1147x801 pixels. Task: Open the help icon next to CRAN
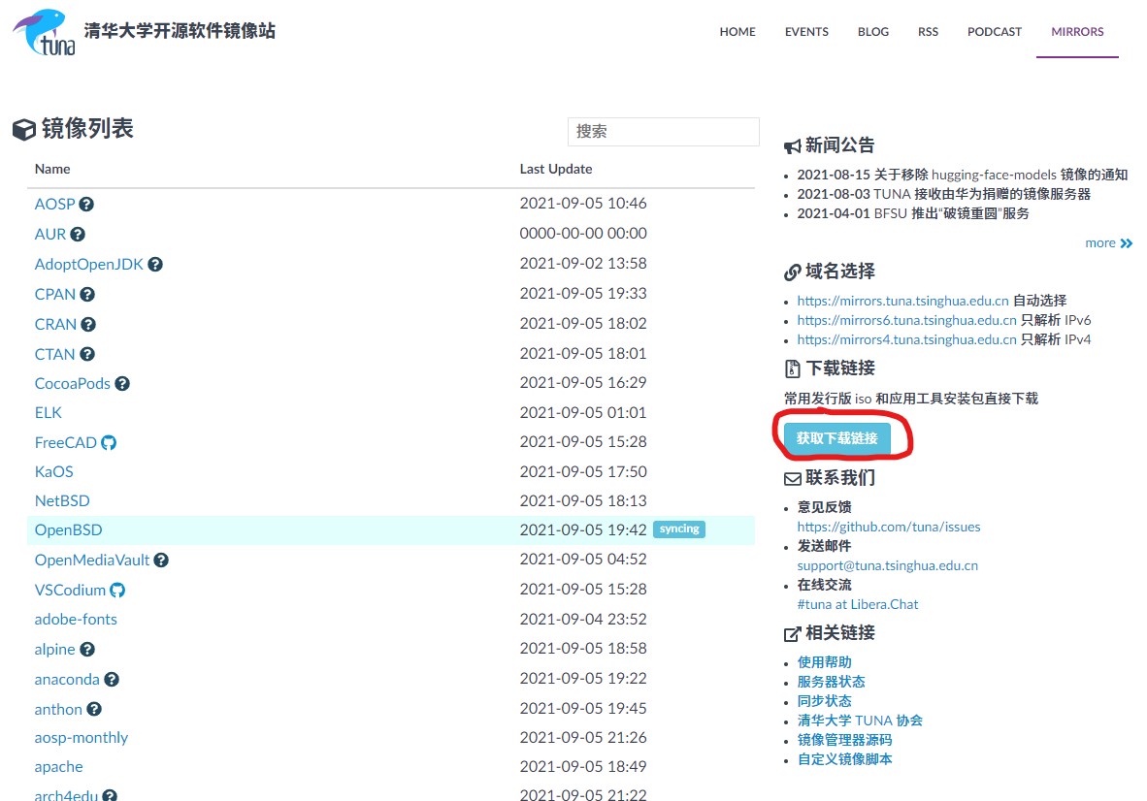[x=87, y=325]
